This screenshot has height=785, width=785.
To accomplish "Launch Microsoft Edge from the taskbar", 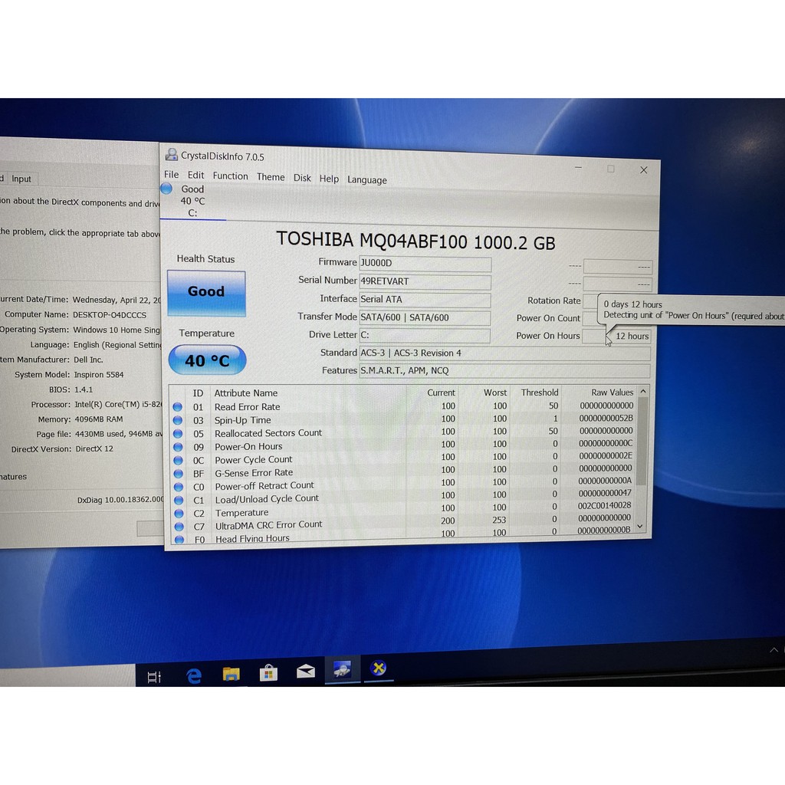I will [x=193, y=674].
